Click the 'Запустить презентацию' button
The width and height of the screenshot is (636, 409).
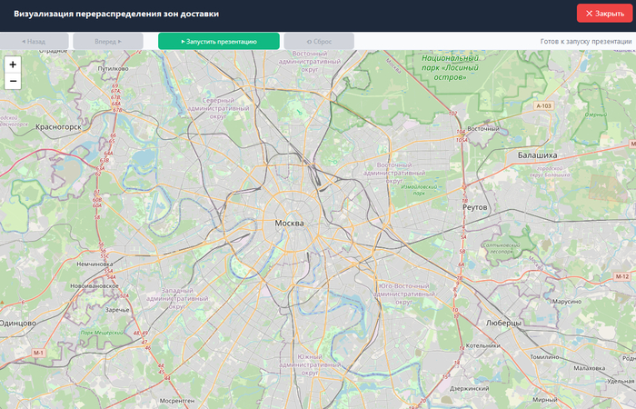[x=219, y=41]
